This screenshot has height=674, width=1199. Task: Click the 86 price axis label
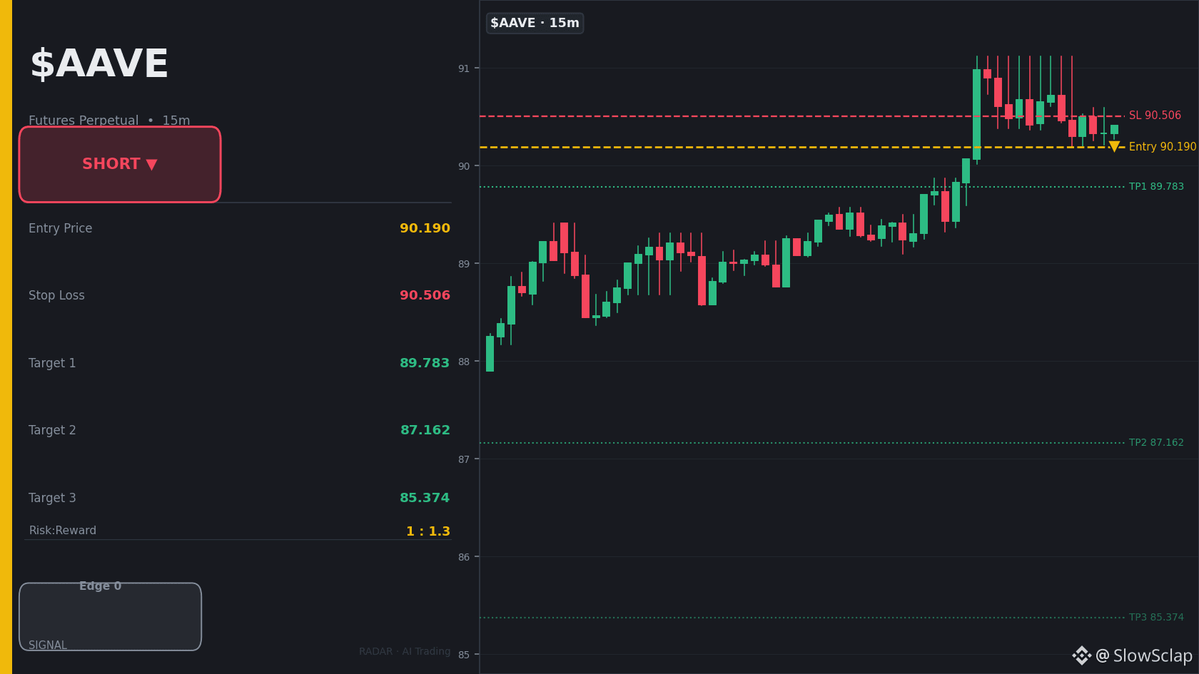(464, 557)
